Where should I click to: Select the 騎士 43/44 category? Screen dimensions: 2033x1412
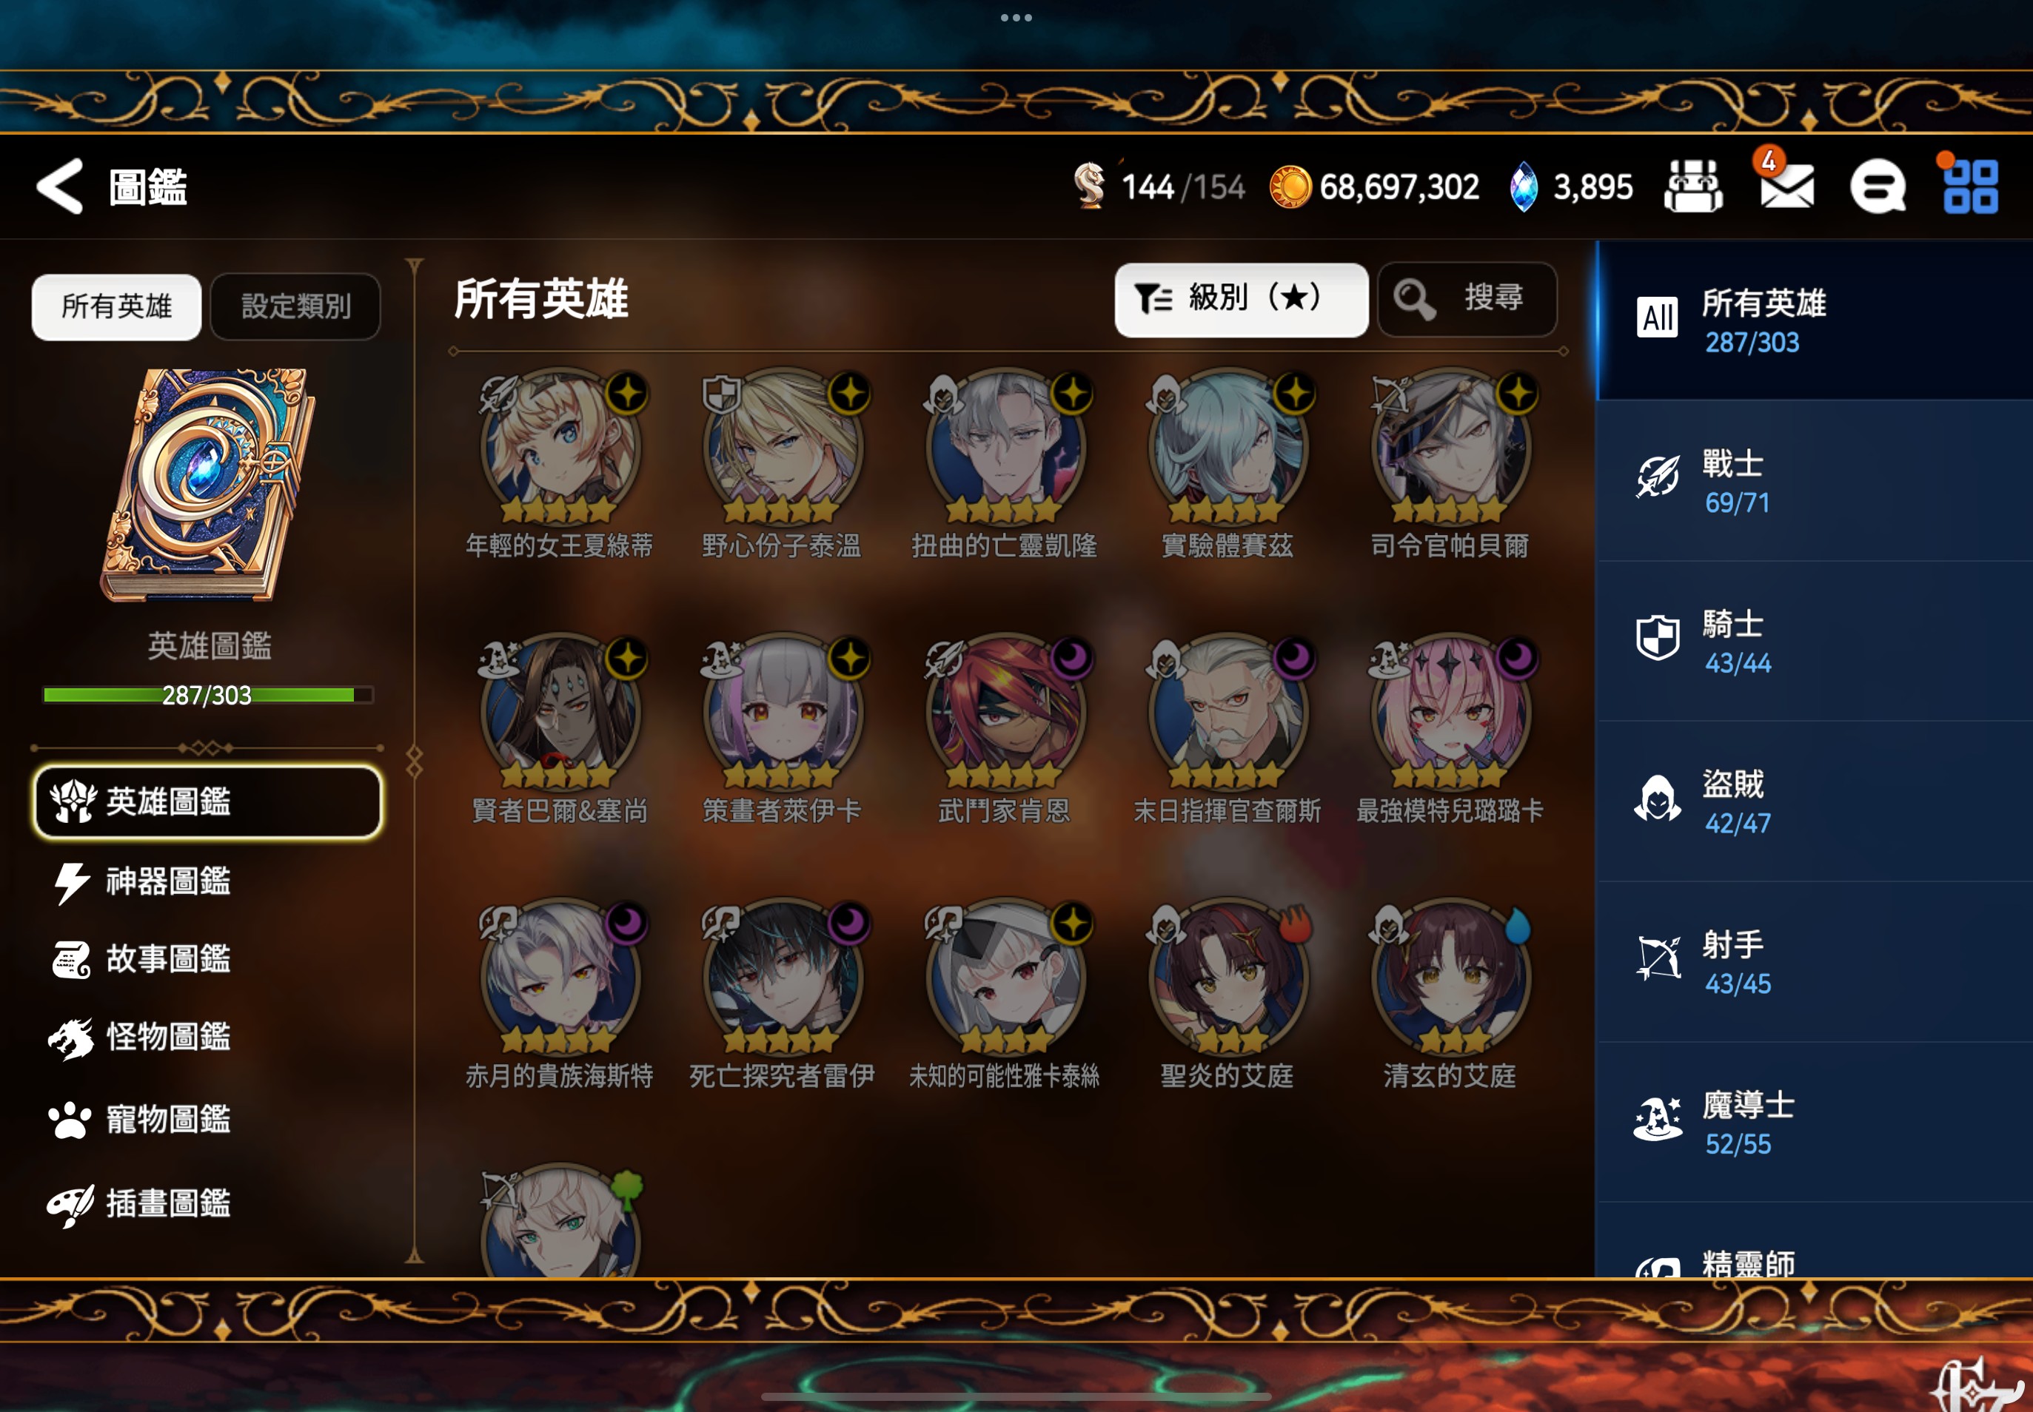point(1815,642)
